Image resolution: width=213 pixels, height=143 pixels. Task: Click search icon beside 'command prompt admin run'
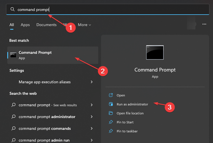[x=13, y=140]
